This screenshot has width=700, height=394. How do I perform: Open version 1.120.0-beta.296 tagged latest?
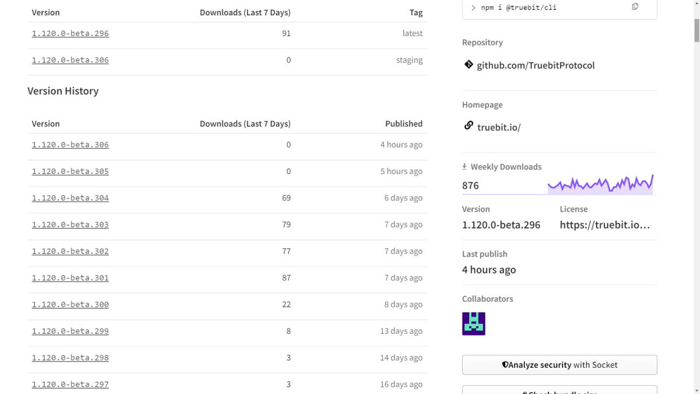70,33
